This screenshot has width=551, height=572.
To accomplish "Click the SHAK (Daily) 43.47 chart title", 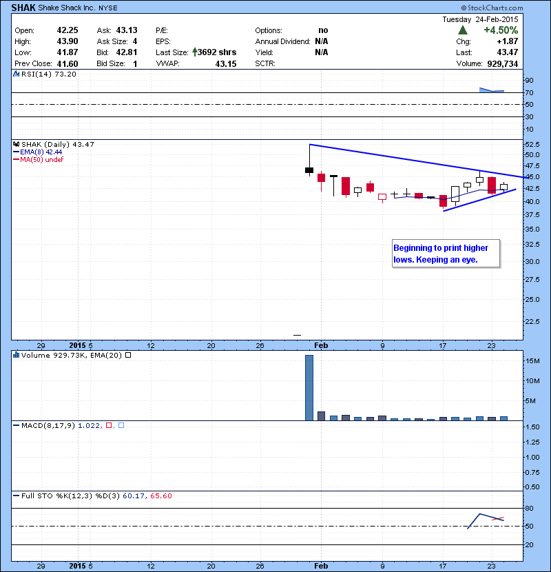I will coord(58,144).
